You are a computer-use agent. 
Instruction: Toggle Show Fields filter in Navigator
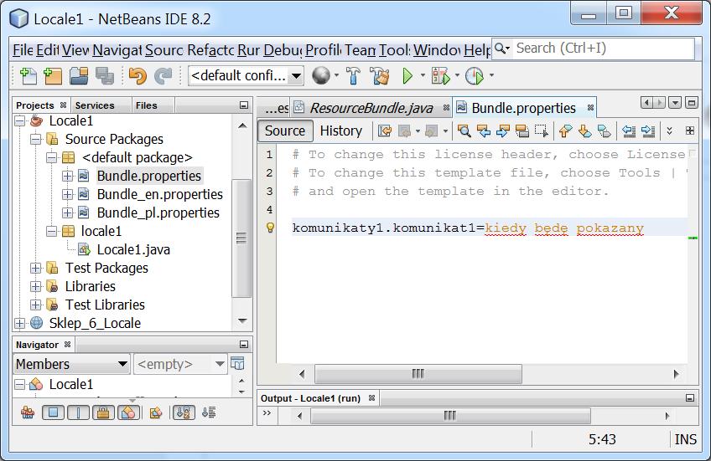(x=53, y=412)
